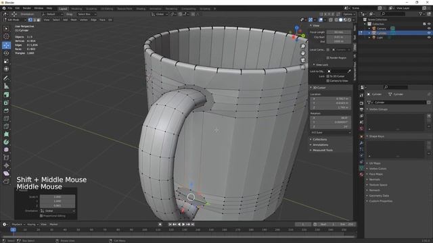Toggle Local Camera checkbox
The height and width of the screenshot is (243, 433).
click(327, 50)
